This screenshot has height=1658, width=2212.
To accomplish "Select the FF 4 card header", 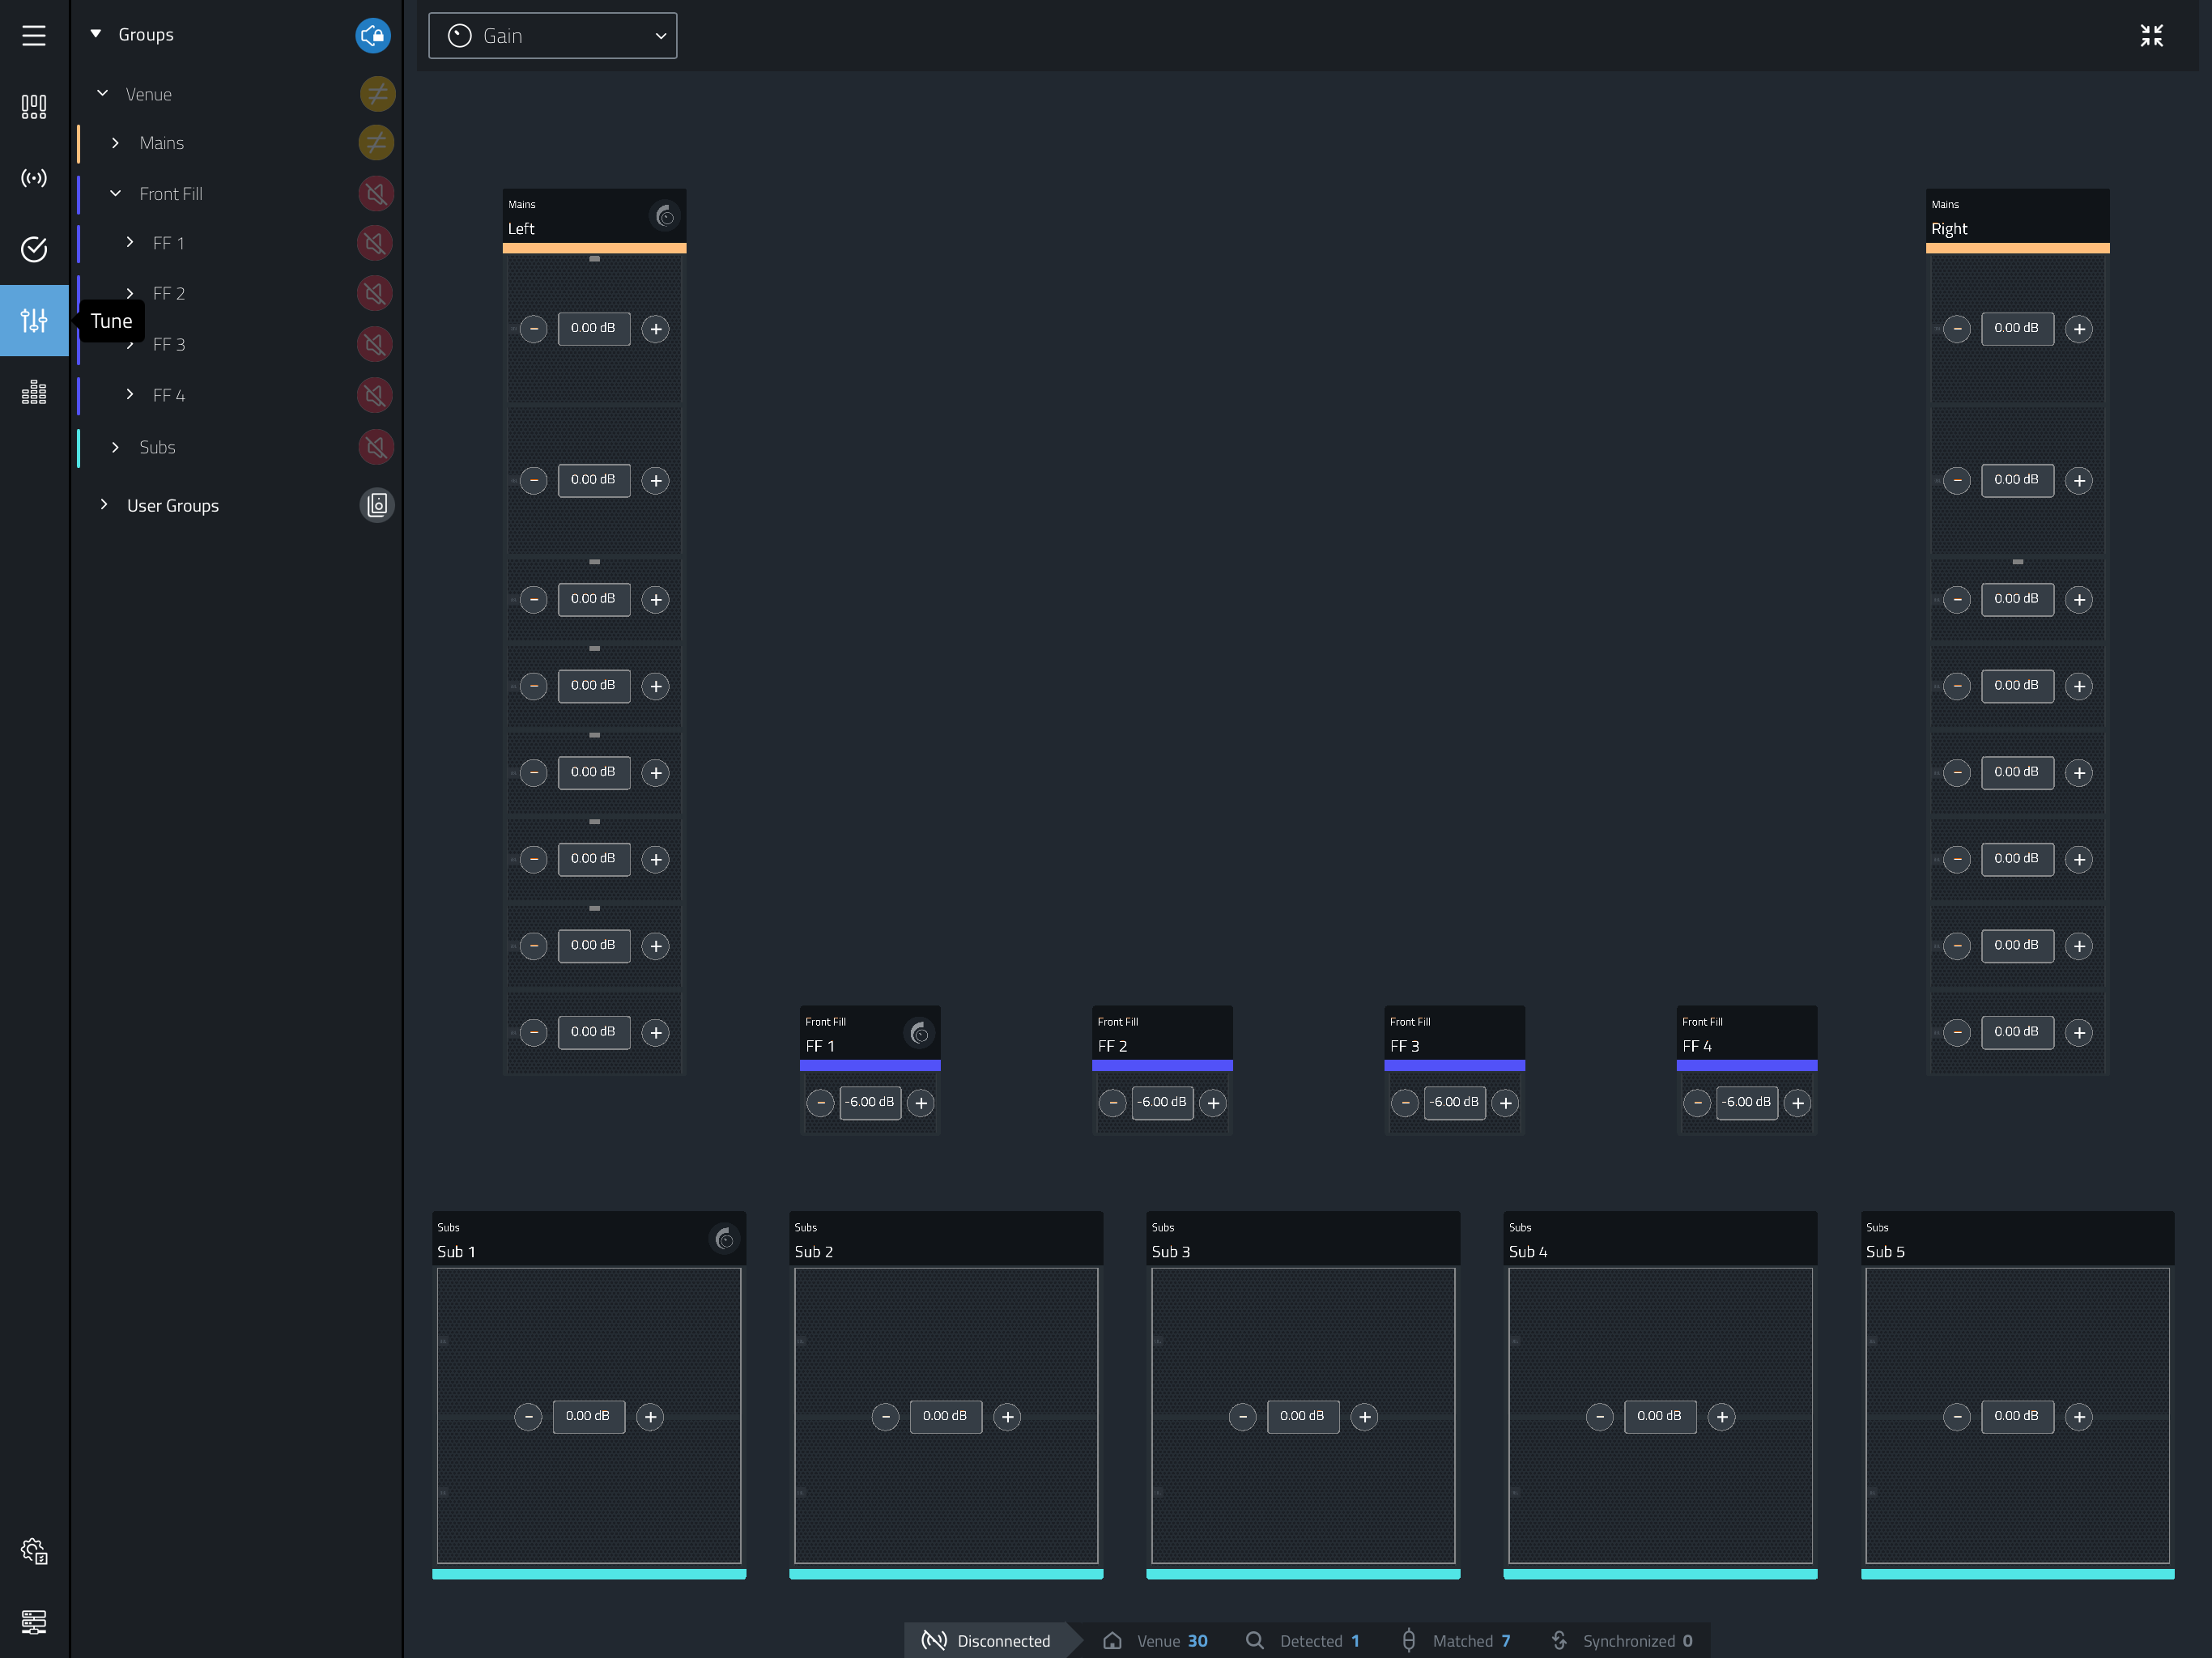I will click(x=1746, y=1034).
